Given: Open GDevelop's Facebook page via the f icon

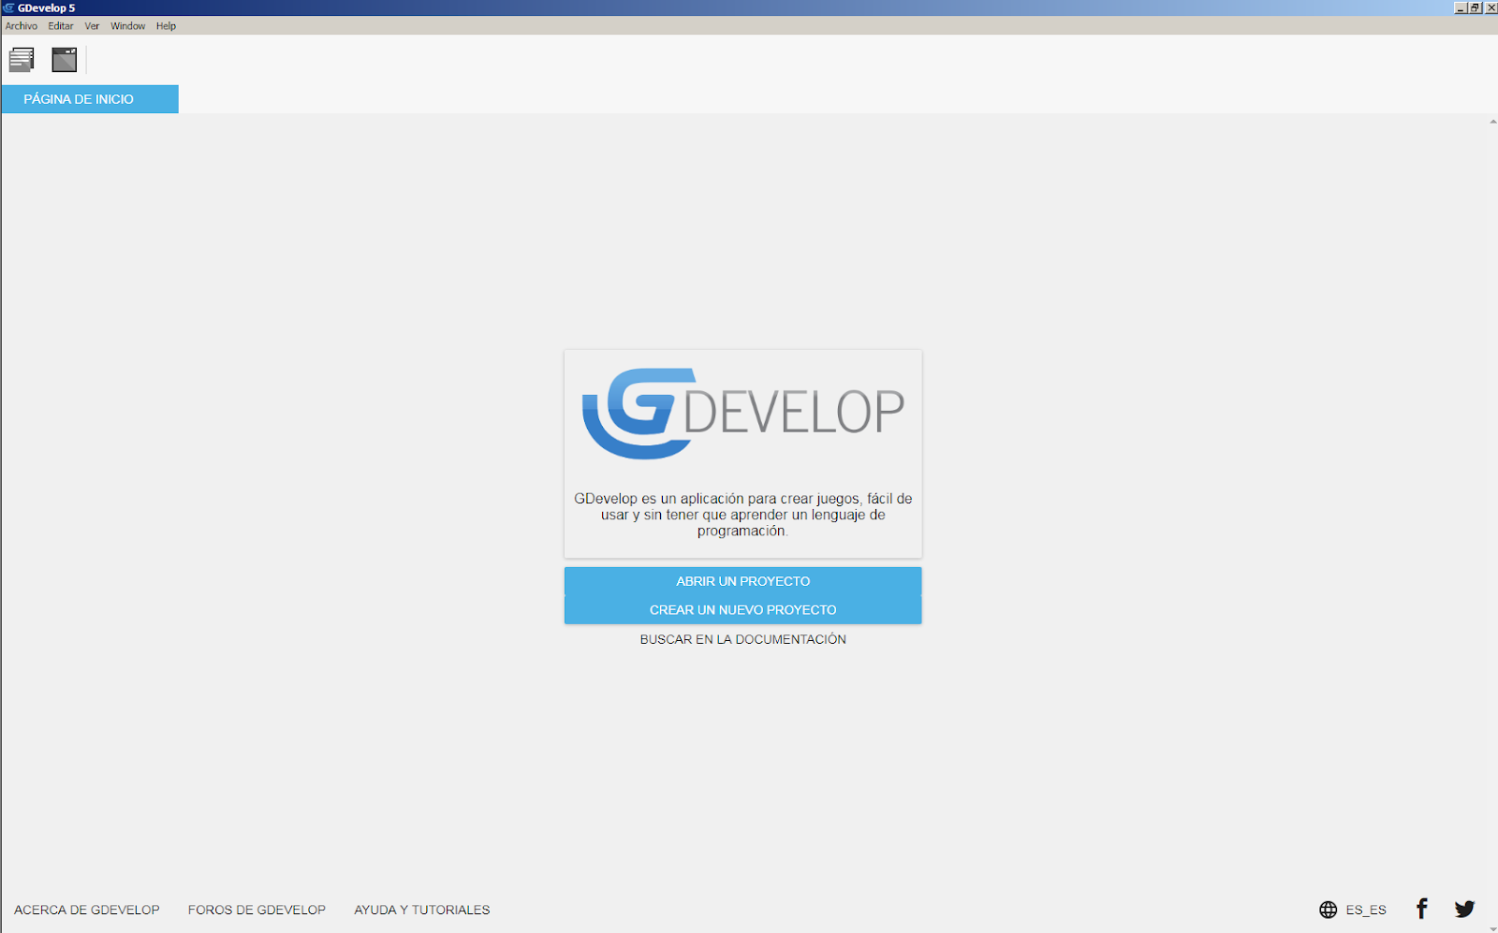Looking at the screenshot, I should pos(1421,909).
